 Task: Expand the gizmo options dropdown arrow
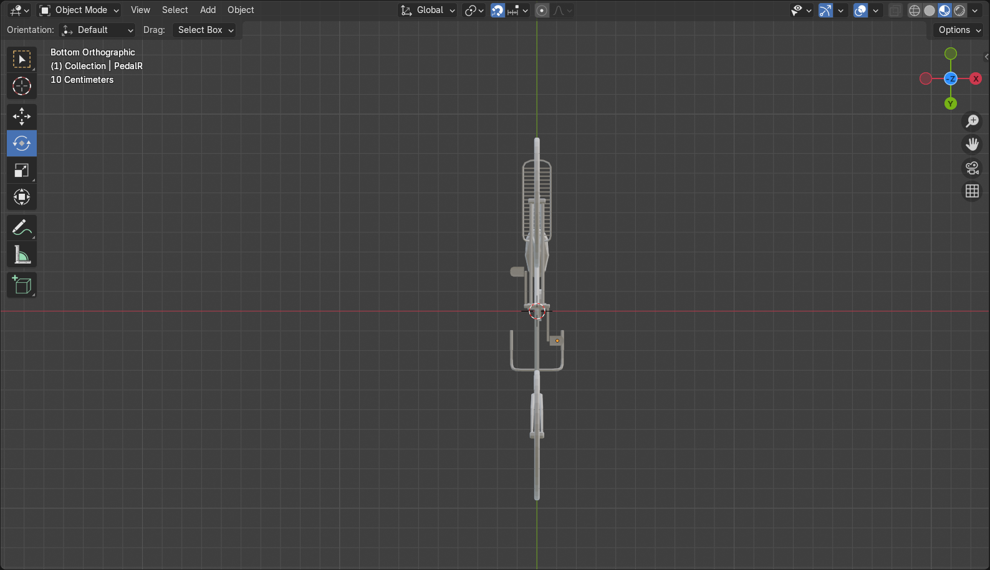pos(841,10)
